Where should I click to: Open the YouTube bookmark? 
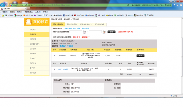79,15
